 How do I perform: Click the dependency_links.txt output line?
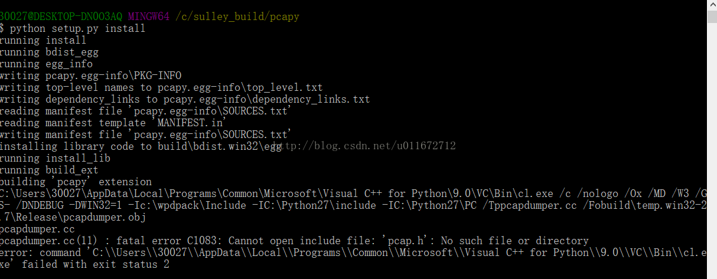tap(184, 99)
